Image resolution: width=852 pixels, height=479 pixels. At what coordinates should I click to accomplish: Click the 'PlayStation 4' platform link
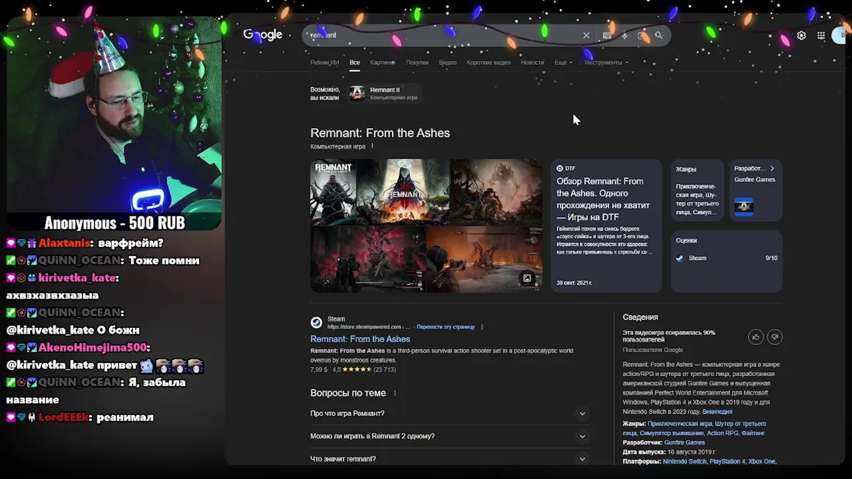coord(727,462)
